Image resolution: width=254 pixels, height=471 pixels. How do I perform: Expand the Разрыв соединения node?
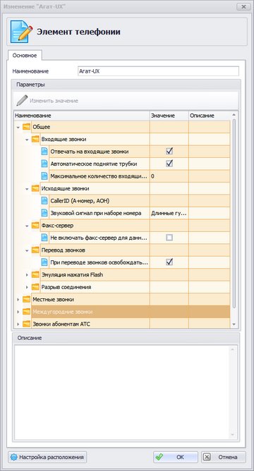[27, 287]
